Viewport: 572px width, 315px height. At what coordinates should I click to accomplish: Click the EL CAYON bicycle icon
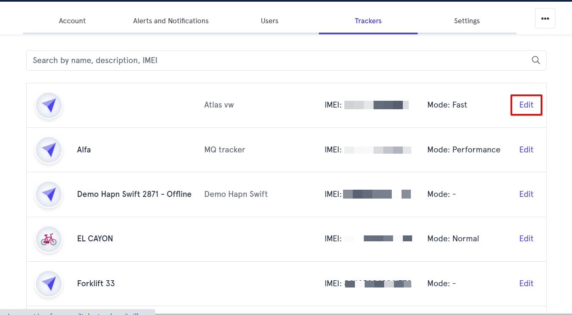coord(49,239)
